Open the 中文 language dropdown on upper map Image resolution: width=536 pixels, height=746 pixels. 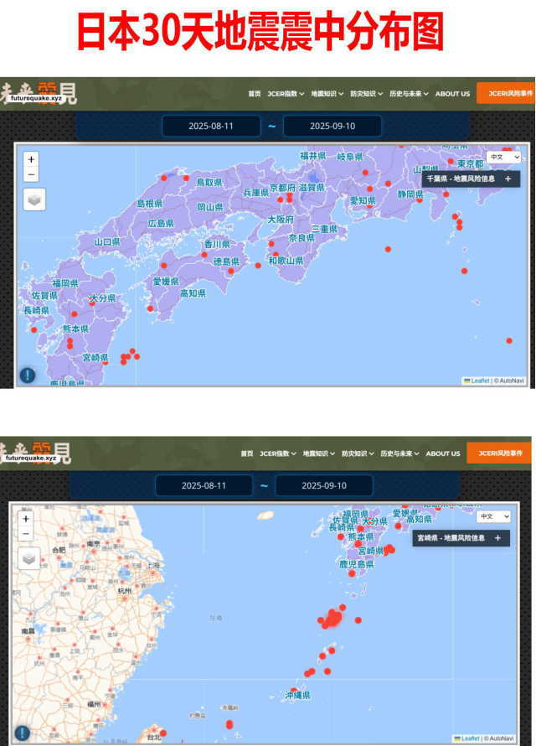coord(504,157)
